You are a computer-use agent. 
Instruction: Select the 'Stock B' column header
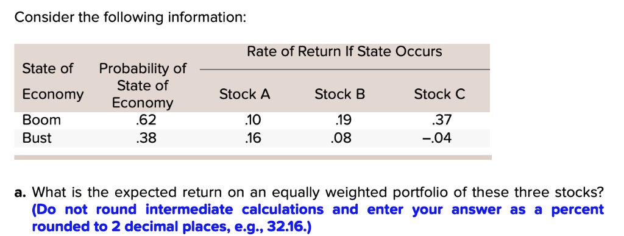click(340, 95)
